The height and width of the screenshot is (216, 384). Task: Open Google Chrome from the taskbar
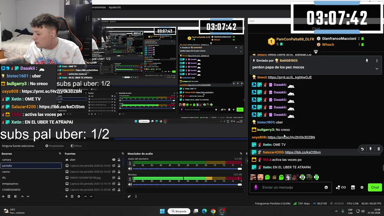[213, 211]
